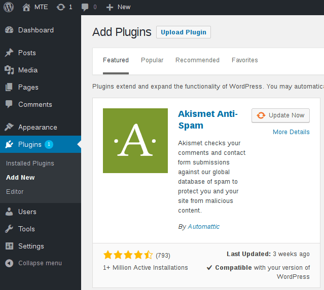The image size is (324, 290).
Task: Click the plus New content icon
Action: 110,7
